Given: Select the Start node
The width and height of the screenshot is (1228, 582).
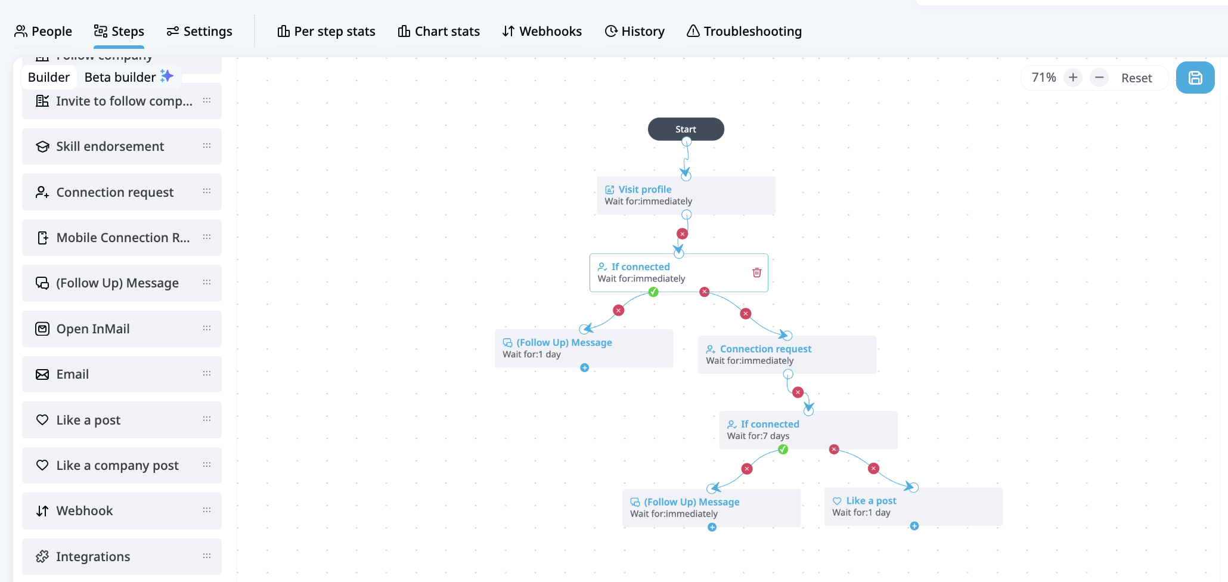Looking at the screenshot, I should 686,129.
